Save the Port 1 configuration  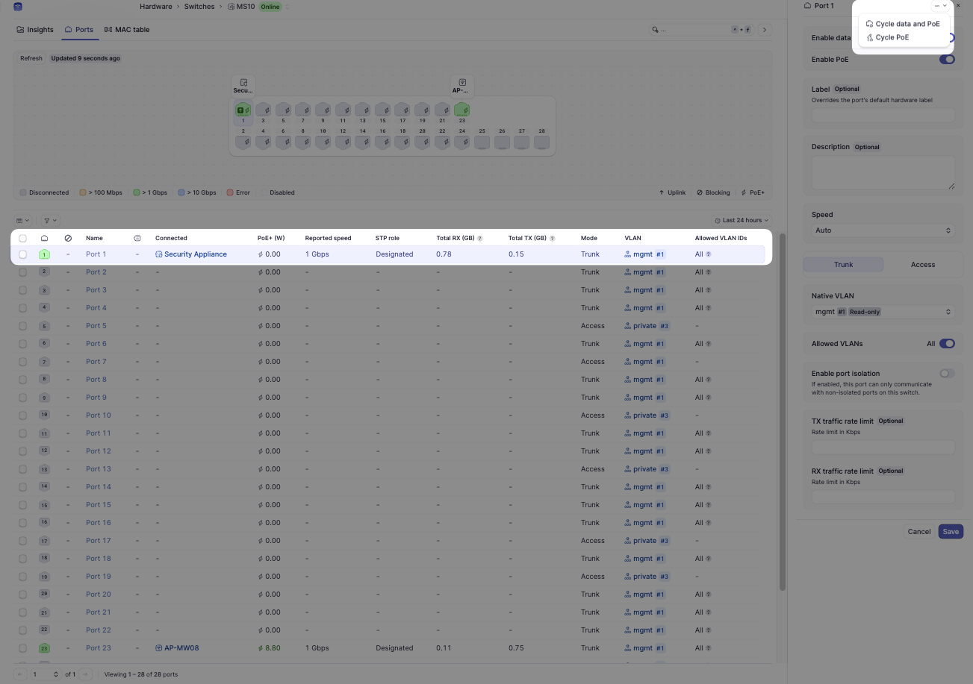pyautogui.click(x=950, y=531)
